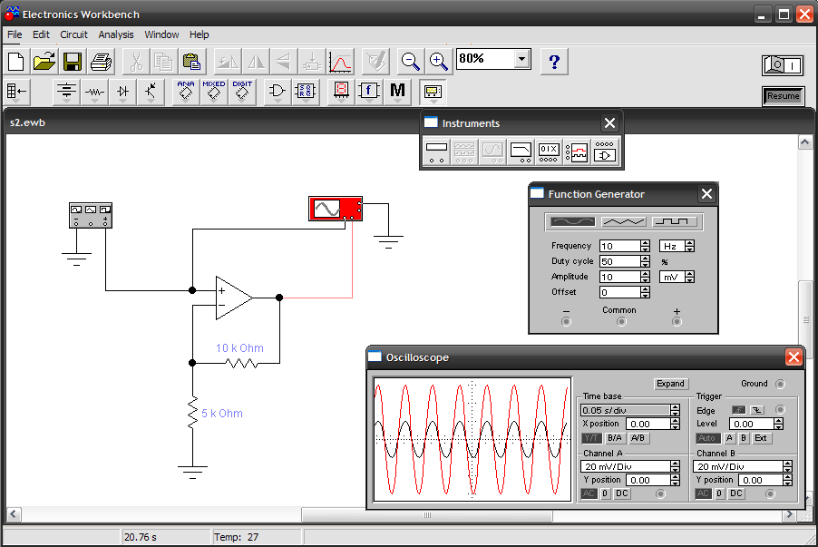Open the Window menu

161,34
